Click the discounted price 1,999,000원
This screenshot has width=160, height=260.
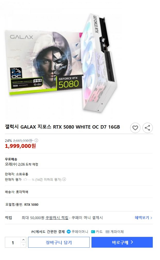(x=20, y=146)
